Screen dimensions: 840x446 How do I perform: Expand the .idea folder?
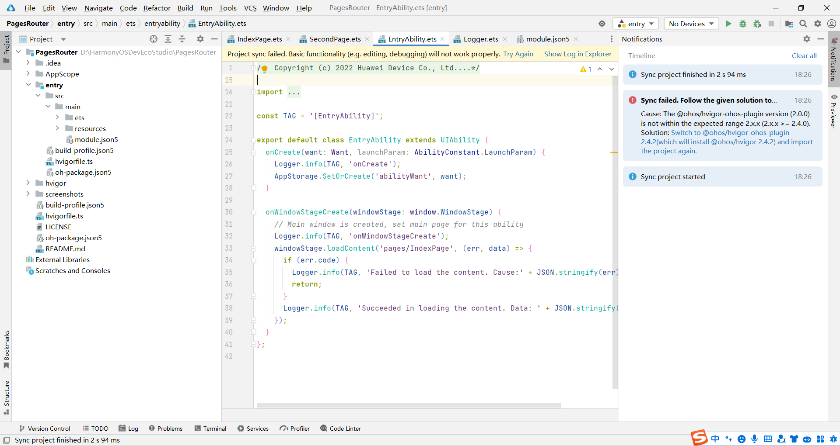click(x=28, y=63)
